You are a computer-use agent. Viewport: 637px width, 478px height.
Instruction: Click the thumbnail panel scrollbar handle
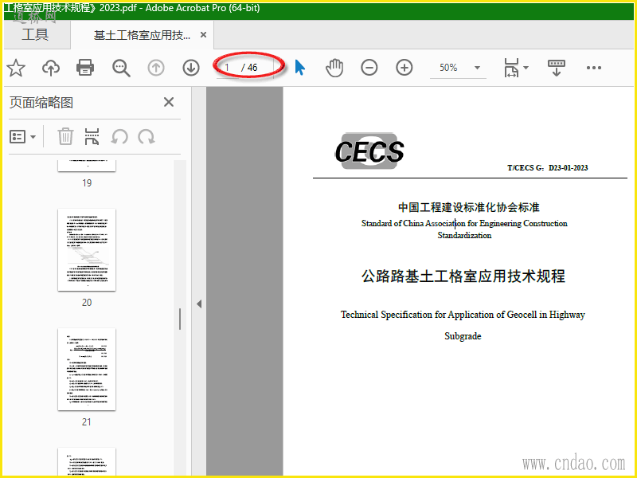pyautogui.click(x=180, y=319)
